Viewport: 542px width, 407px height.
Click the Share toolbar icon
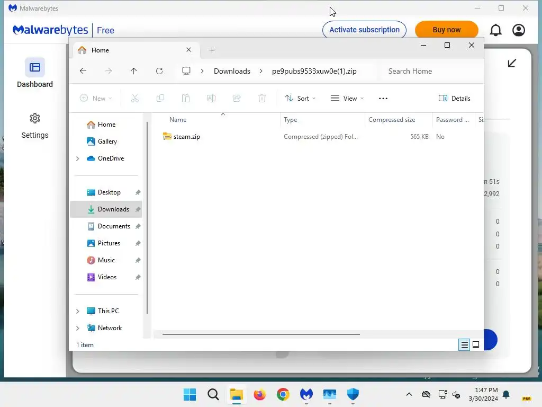[237, 98]
